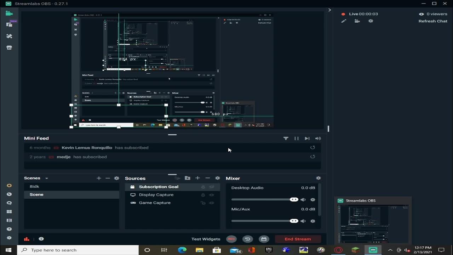Replay the Kevin Lemus Ronquillo subscription alert

pyautogui.click(x=312, y=148)
